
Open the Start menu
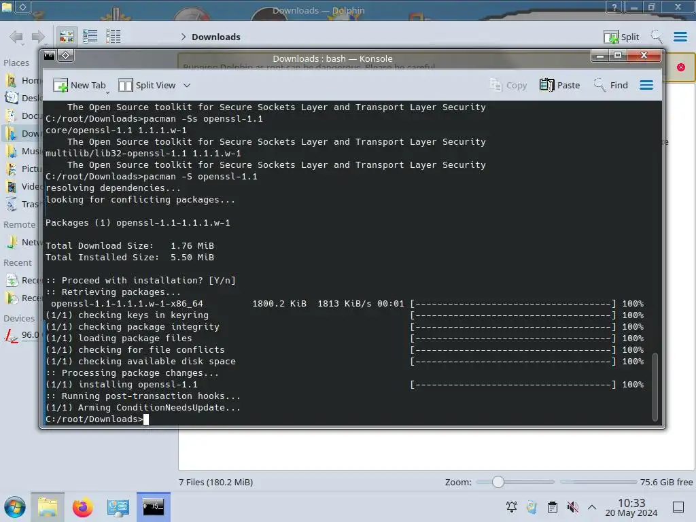15,507
